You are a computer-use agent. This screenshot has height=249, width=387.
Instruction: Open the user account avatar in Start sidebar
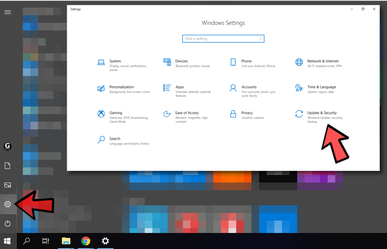(x=8, y=147)
